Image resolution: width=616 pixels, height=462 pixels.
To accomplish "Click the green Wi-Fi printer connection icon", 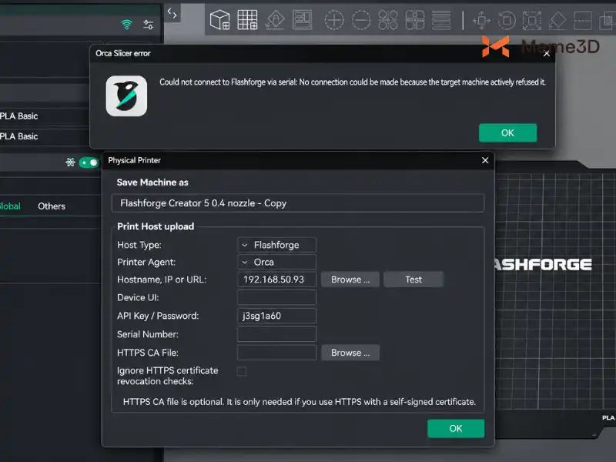I will (126, 25).
